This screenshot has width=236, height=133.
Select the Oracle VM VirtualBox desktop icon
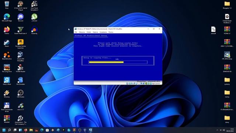(21, 57)
